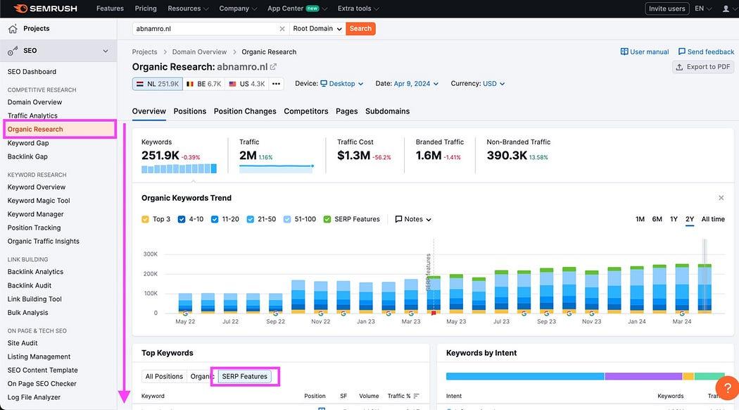Click the purple segment of intent bar
The height and width of the screenshot is (410, 739).
click(643, 376)
